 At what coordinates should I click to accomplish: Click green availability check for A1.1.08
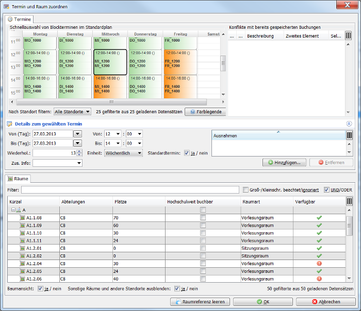319,218
